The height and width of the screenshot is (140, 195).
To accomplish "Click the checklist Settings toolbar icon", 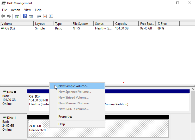I will coord(51,16).
